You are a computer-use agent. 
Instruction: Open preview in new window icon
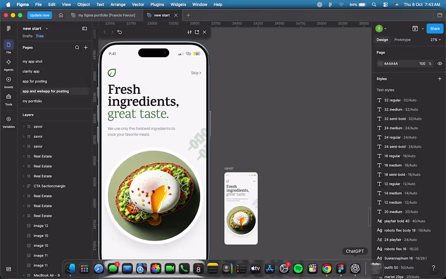pos(197,32)
